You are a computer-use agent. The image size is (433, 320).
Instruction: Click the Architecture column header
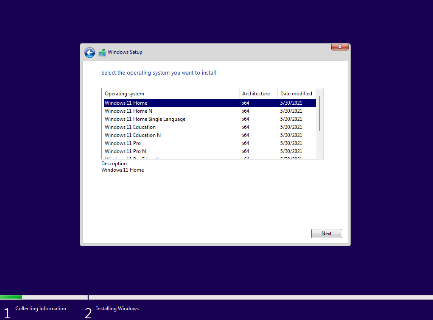[x=258, y=94]
